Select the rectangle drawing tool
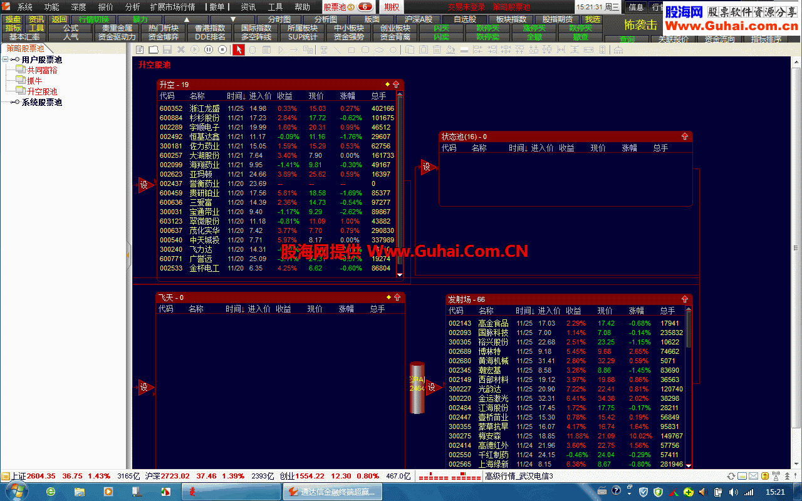 352,50
